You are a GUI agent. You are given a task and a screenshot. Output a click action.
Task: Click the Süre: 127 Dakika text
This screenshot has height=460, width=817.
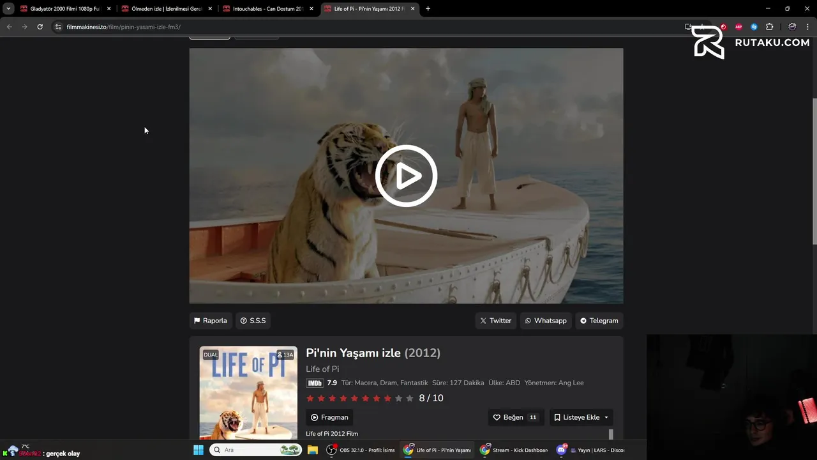click(x=458, y=383)
